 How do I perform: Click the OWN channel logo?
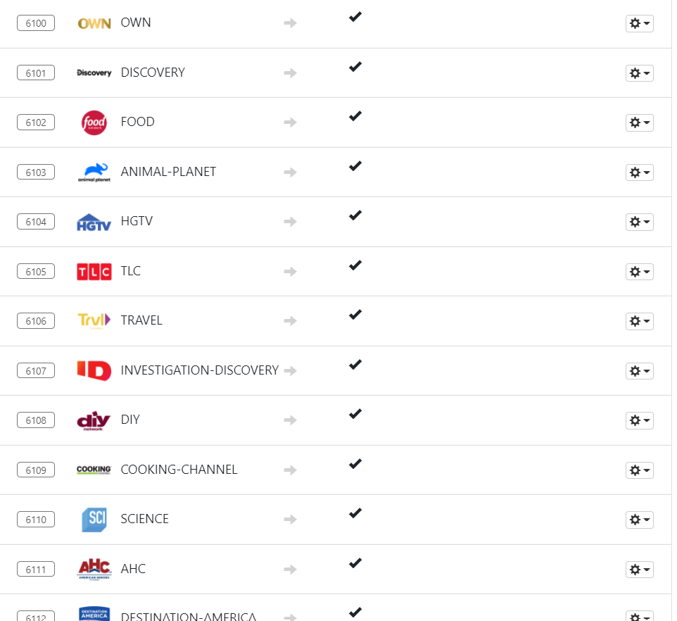point(94,23)
